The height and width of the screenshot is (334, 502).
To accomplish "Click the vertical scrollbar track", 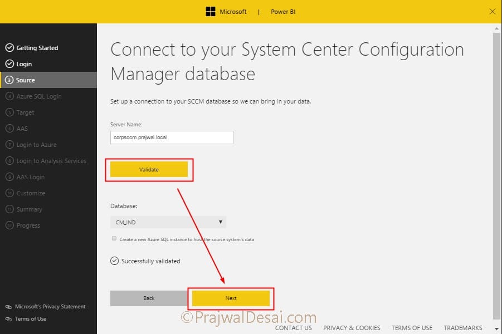I will point(496,176).
